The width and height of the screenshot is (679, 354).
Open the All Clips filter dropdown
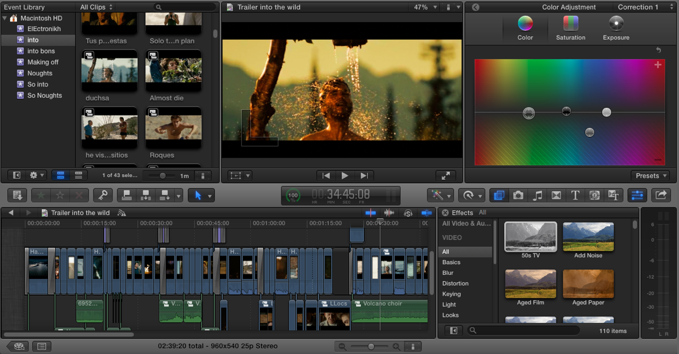pos(94,7)
